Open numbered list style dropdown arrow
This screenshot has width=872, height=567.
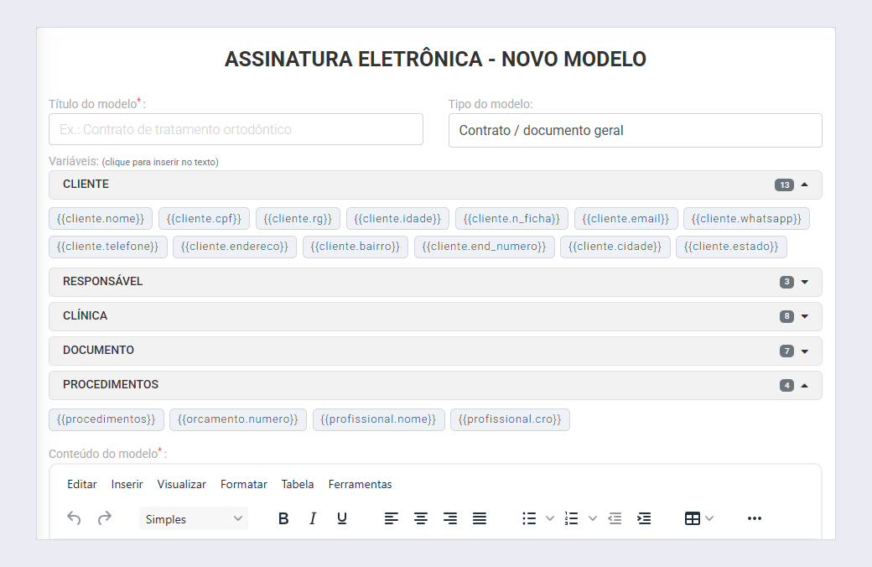click(593, 518)
